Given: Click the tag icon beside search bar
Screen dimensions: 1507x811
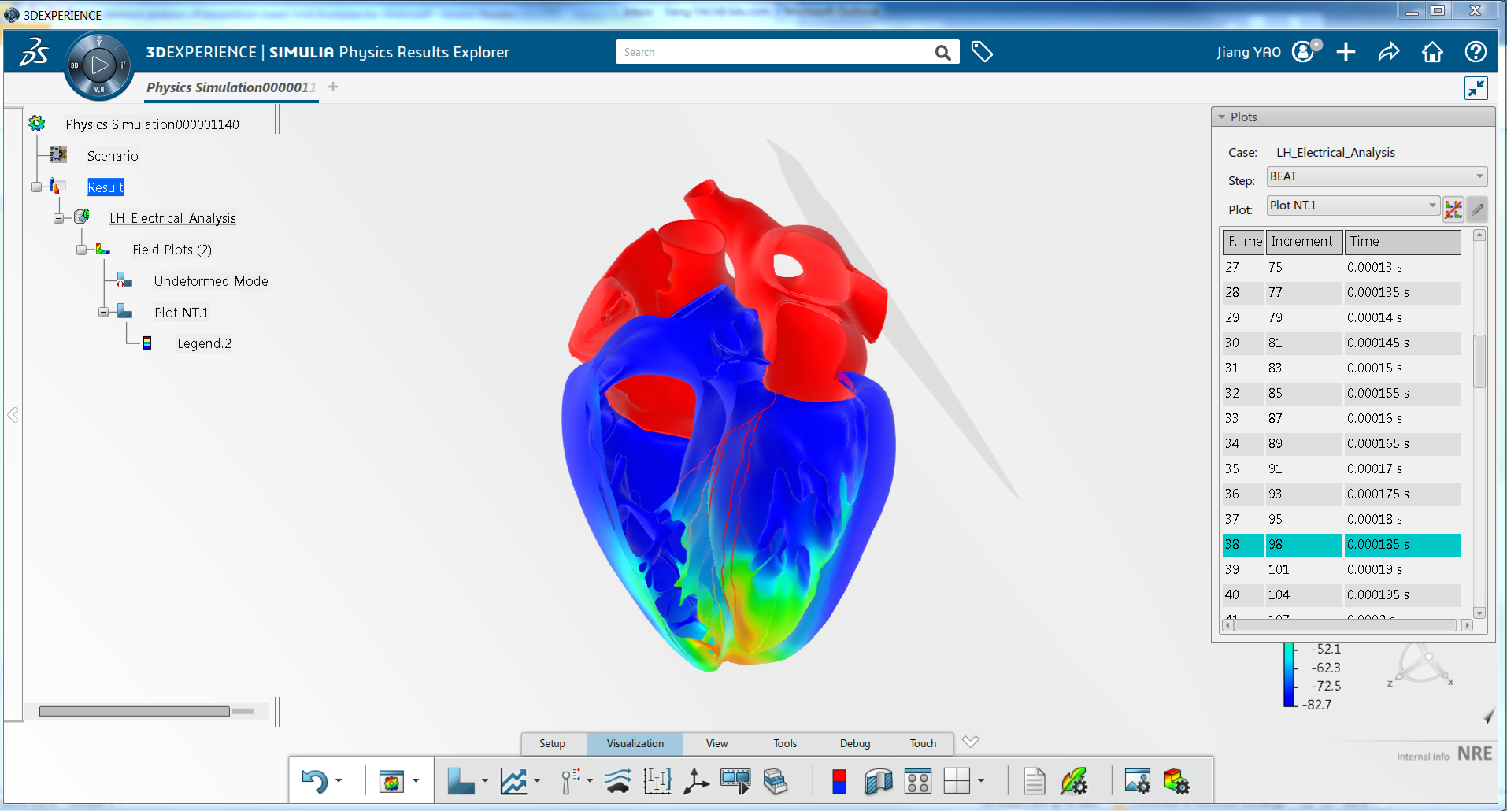Looking at the screenshot, I should (982, 52).
